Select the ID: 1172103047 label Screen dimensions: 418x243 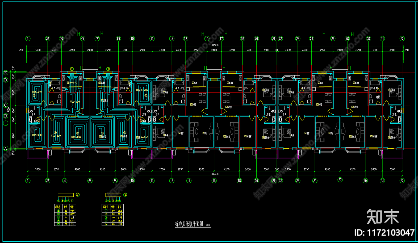384,233
